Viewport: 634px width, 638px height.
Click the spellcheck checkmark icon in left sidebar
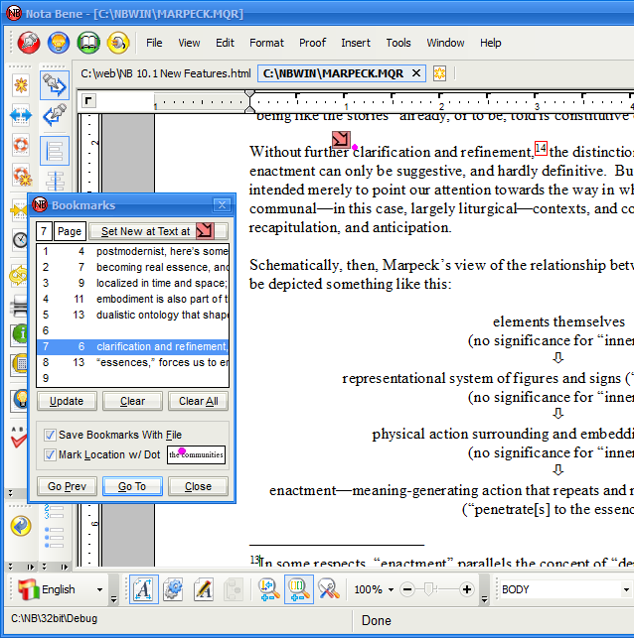point(20,436)
